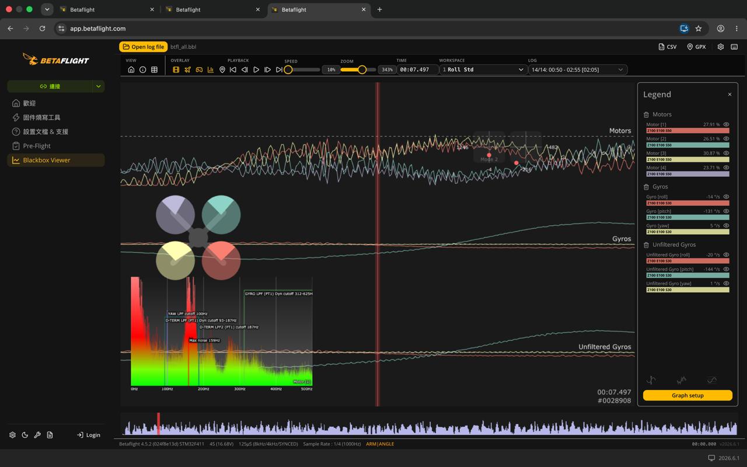The height and width of the screenshot is (467, 747).
Task: Toggle visibility of Unfiltered Gyro [roll]
Action: (727, 255)
